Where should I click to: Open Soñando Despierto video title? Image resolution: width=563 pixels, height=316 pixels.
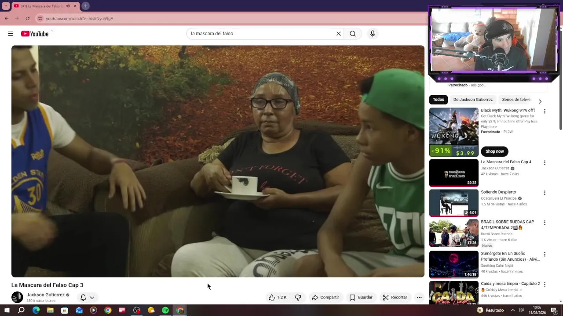(498, 192)
